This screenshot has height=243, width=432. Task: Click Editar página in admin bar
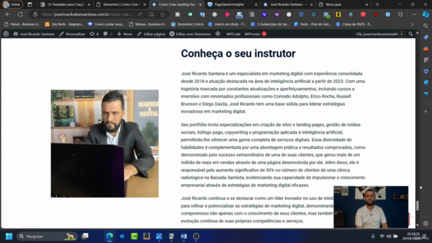[x=151, y=34]
